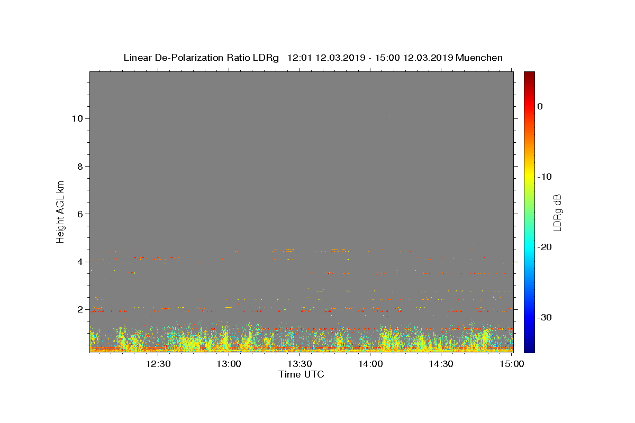Viewport: 635px width, 423px height.
Task: Click the '14:00' time tick label
Action: pyautogui.click(x=370, y=364)
